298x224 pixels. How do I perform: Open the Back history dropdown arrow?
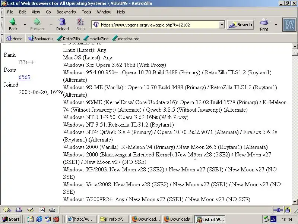pos(25,25)
